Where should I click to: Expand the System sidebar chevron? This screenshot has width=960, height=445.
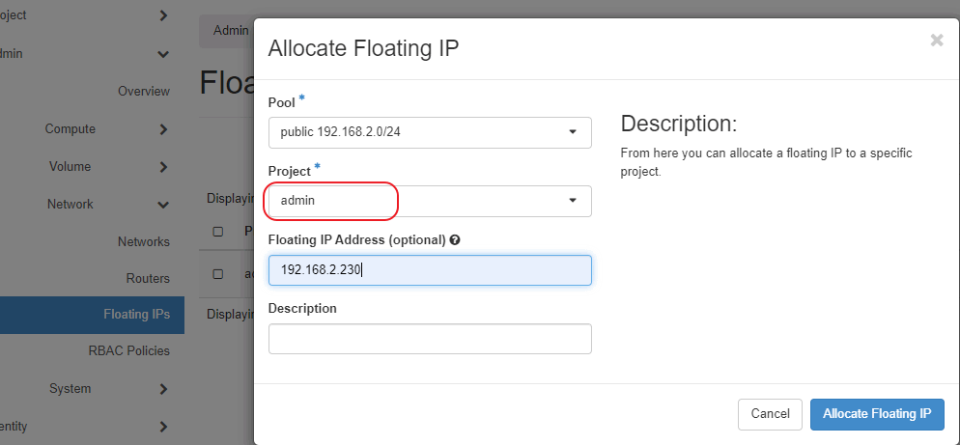pos(163,389)
